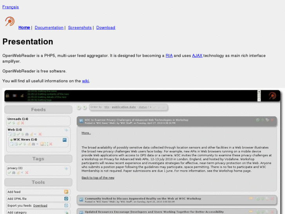Screen dimensions: 285x214
Task: Collapse the Feeds section header
Action: coord(38,110)
